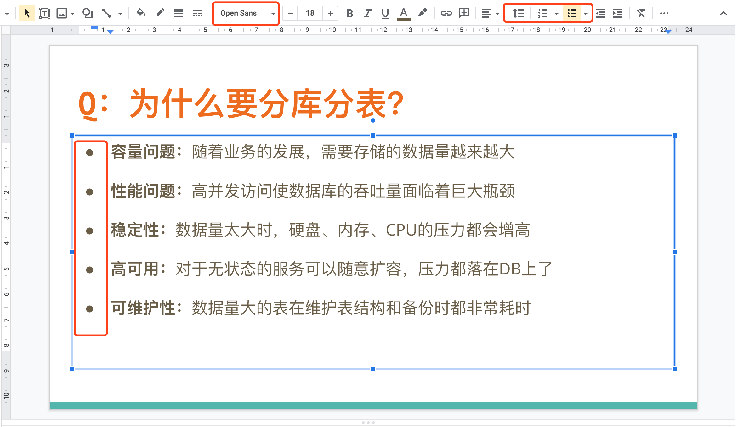738x427 pixels.
Task: Toggle the numbered list
Action: click(542, 13)
